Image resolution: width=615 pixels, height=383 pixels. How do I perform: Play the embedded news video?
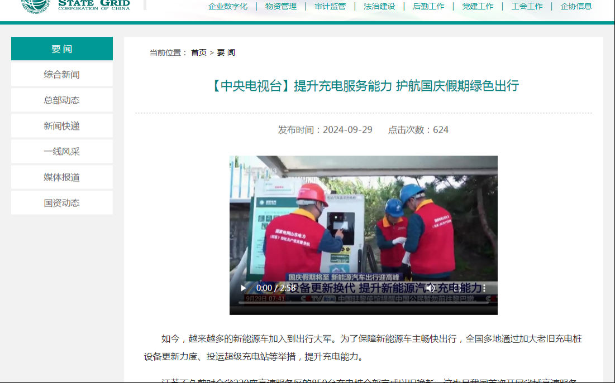tap(243, 288)
